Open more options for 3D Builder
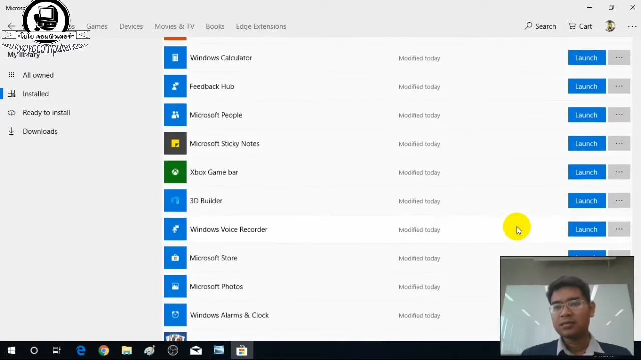The image size is (641, 360). (x=619, y=201)
